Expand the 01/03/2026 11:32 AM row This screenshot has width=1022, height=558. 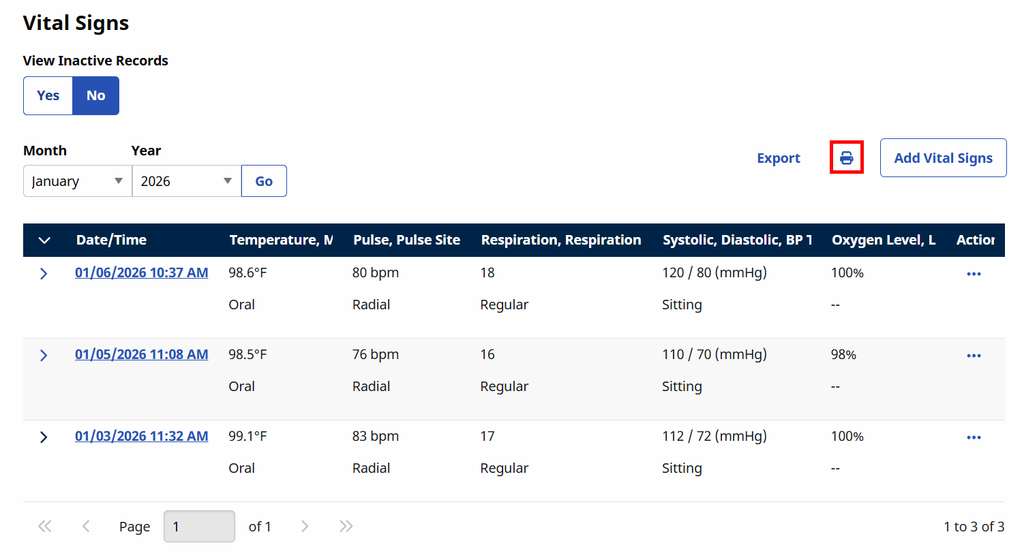44,437
